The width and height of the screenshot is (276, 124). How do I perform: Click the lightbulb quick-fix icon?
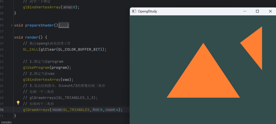click(18, 103)
